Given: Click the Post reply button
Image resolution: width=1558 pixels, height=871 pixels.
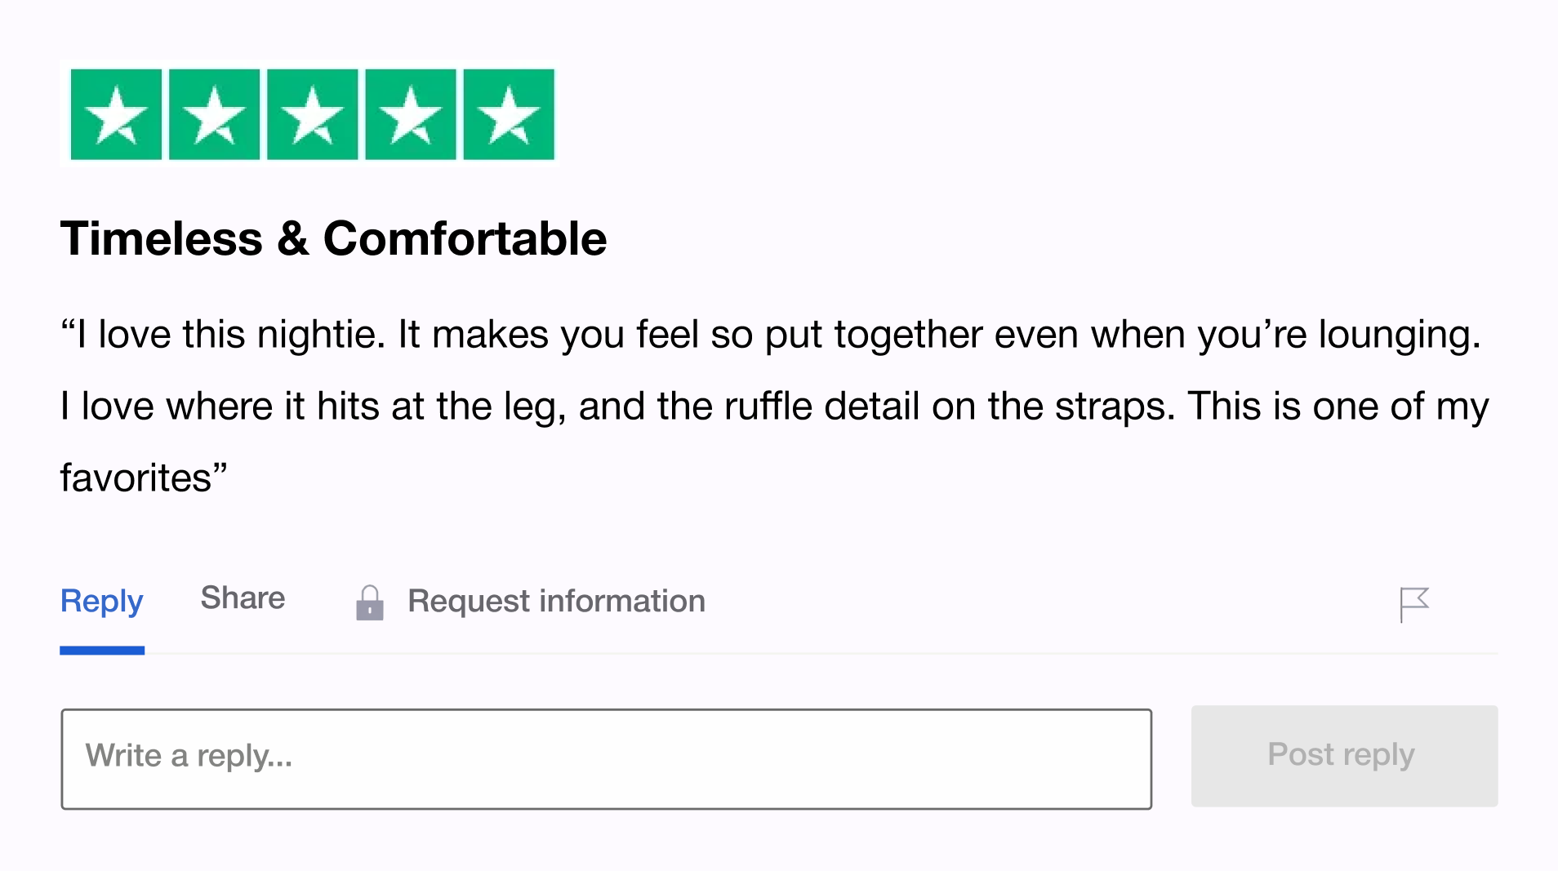Looking at the screenshot, I should pyautogui.click(x=1344, y=756).
